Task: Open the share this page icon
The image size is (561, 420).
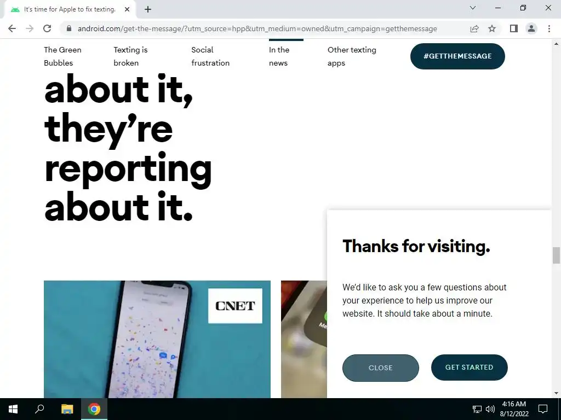Action: click(474, 28)
